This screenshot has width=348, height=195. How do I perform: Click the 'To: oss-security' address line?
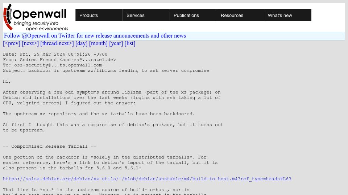tap(52, 65)
